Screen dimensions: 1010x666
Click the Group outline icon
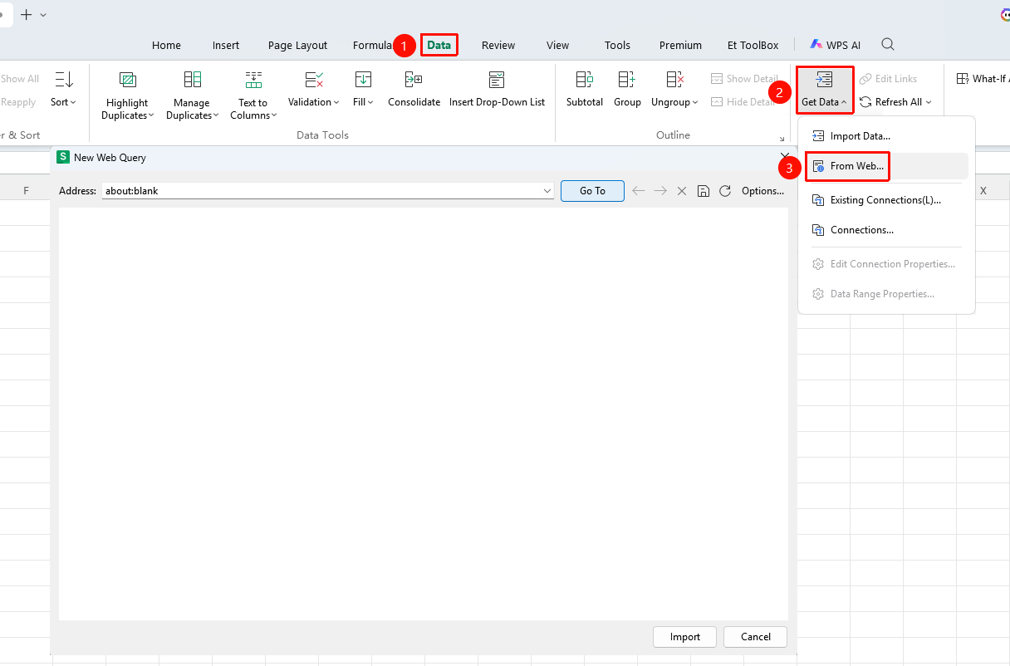pyautogui.click(x=627, y=80)
